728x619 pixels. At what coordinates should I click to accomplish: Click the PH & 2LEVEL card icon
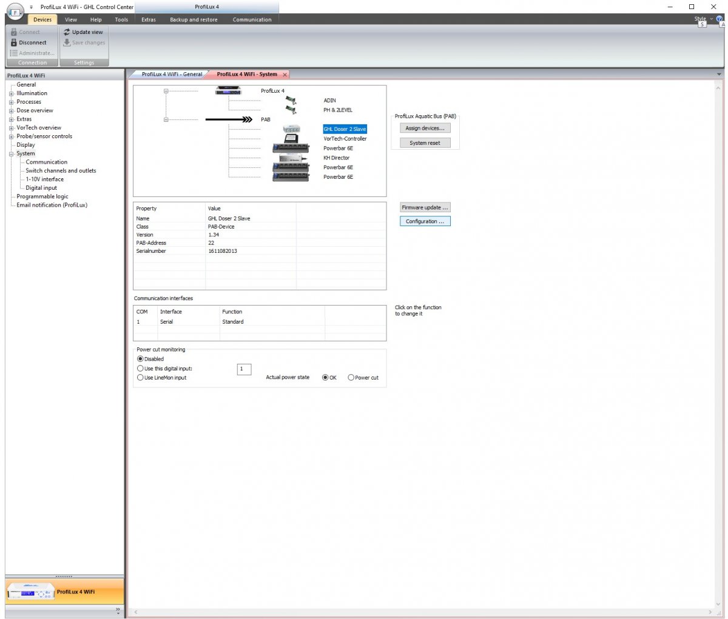pyautogui.click(x=291, y=110)
